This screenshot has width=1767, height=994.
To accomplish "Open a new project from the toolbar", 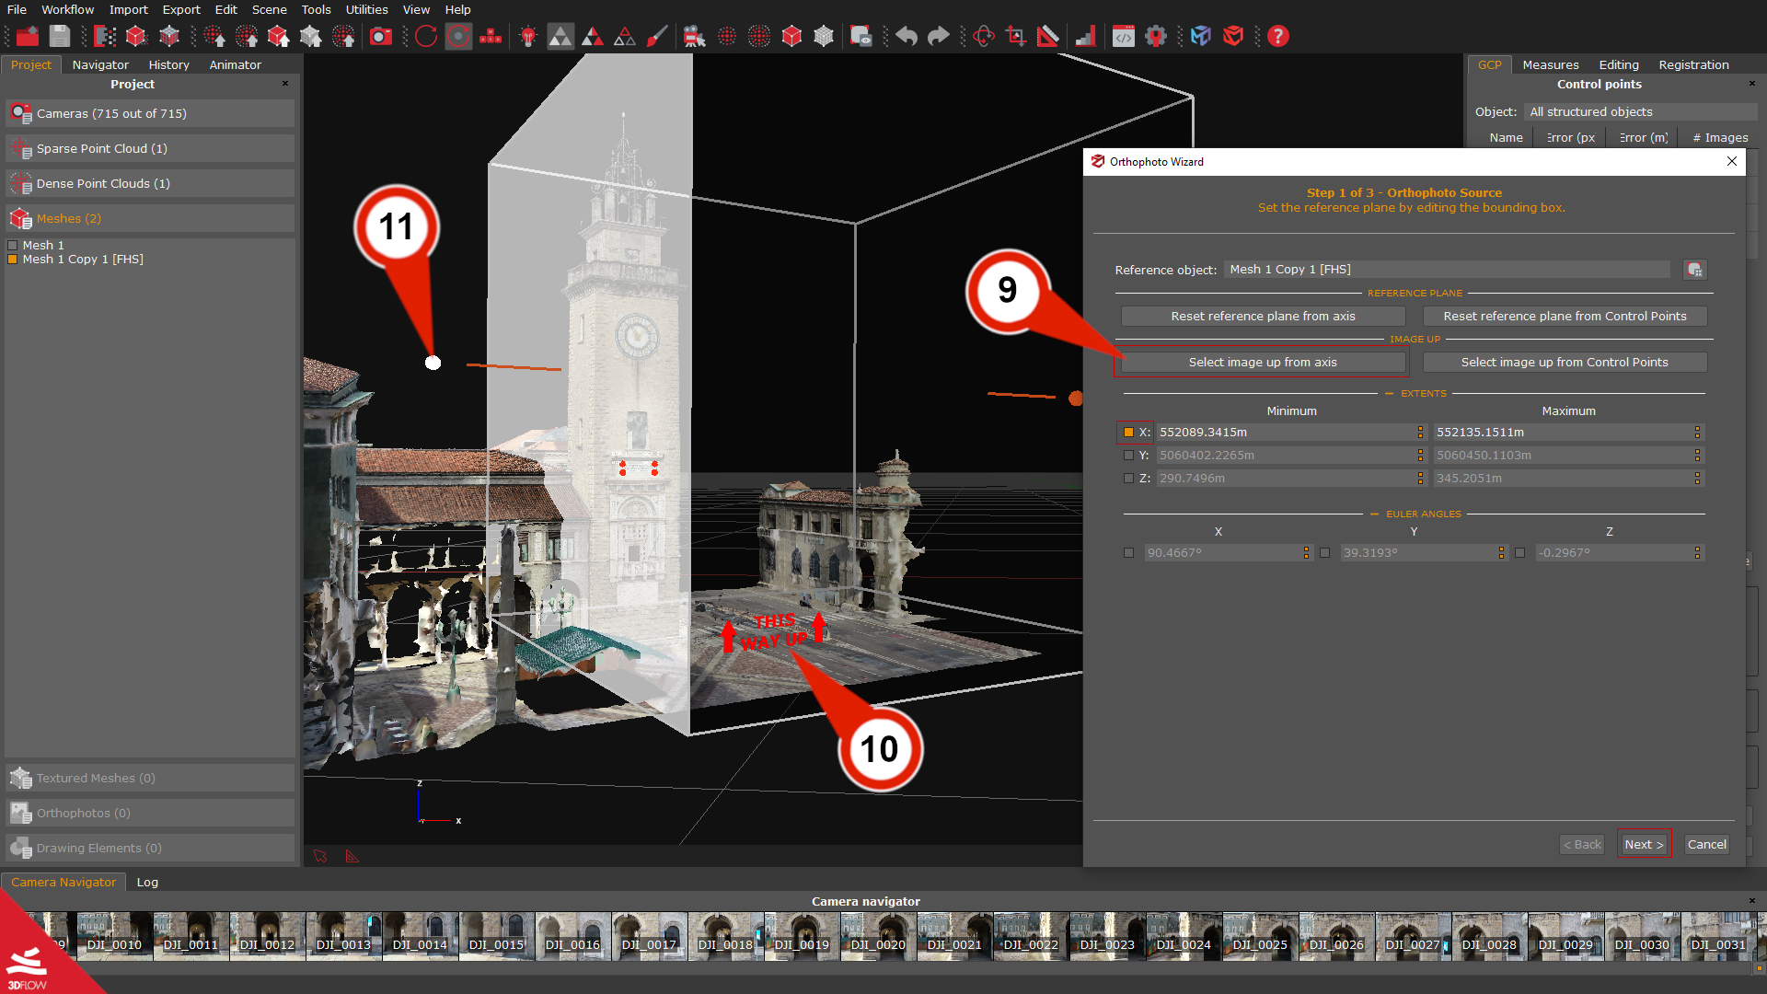I will [x=27, y=36].
